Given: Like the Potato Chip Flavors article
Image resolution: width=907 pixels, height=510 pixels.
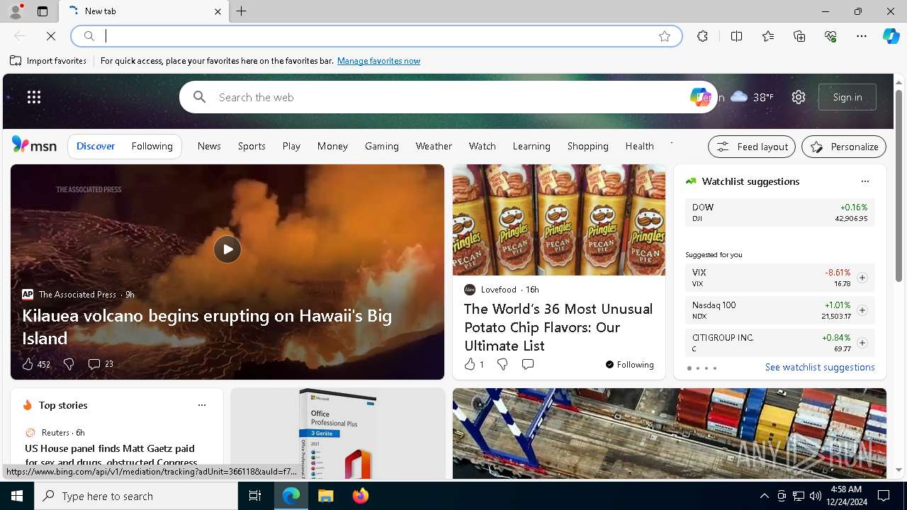Looking at the screenshot, I should coord(473,364).
